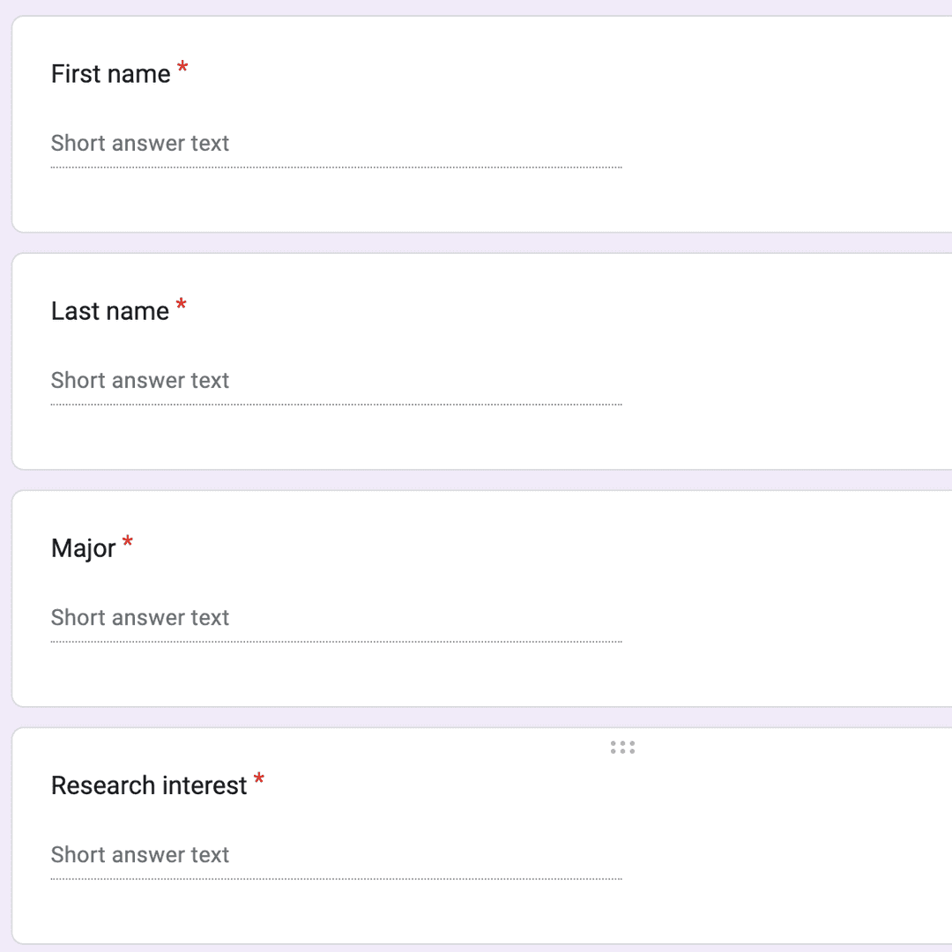Select the First name short answer field
This screenshot has width=952, height=952.
335,144
